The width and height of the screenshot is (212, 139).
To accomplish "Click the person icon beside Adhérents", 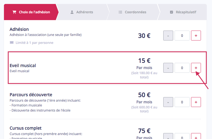I will pos(72,12).
